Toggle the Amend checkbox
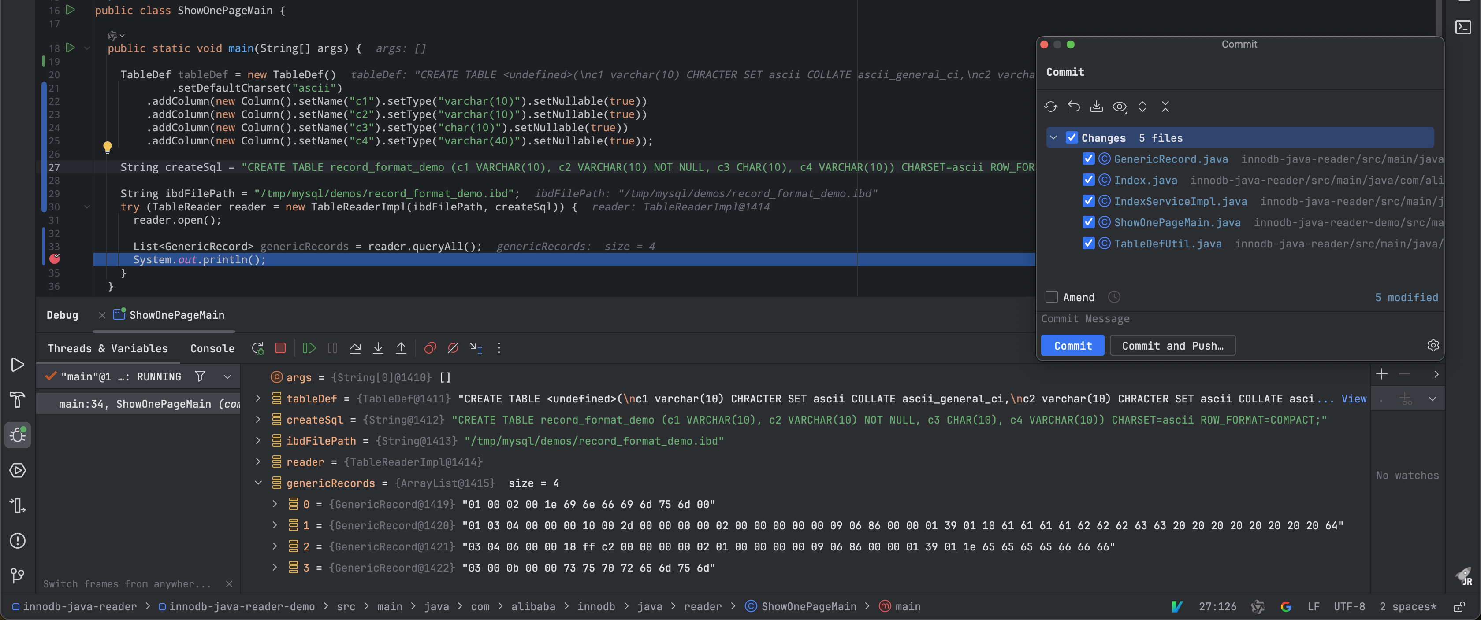 click(x=1052, y=297)
